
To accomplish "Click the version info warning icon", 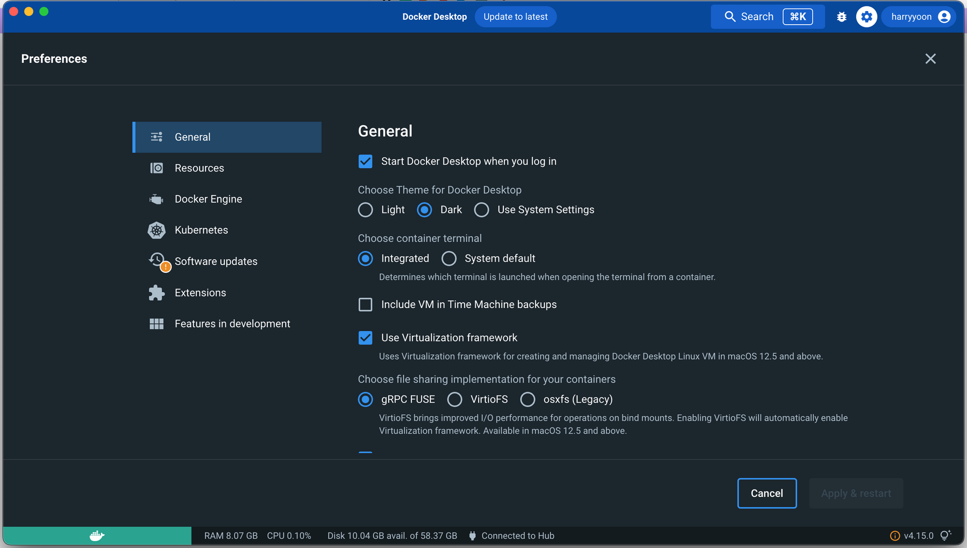I will point(895,535).
